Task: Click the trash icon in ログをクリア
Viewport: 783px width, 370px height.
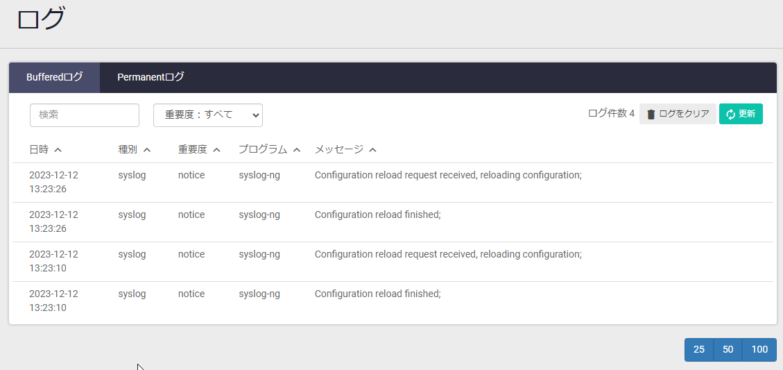Action: click(x=651, y=115)
